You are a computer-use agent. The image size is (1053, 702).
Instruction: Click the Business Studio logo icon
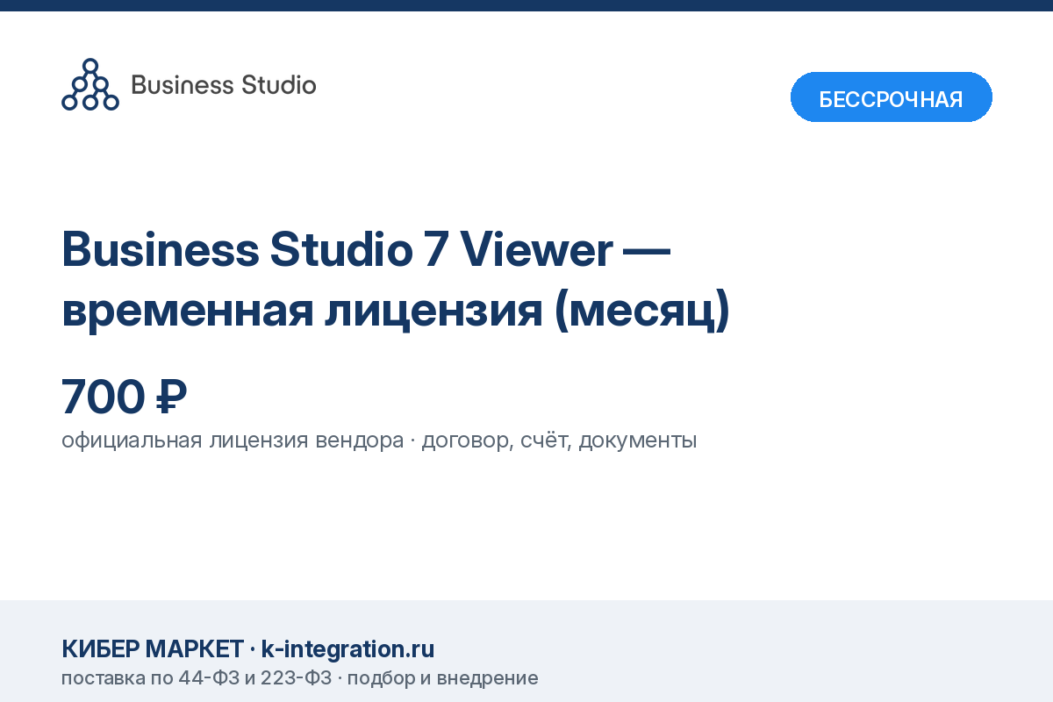tap(90, 84)
